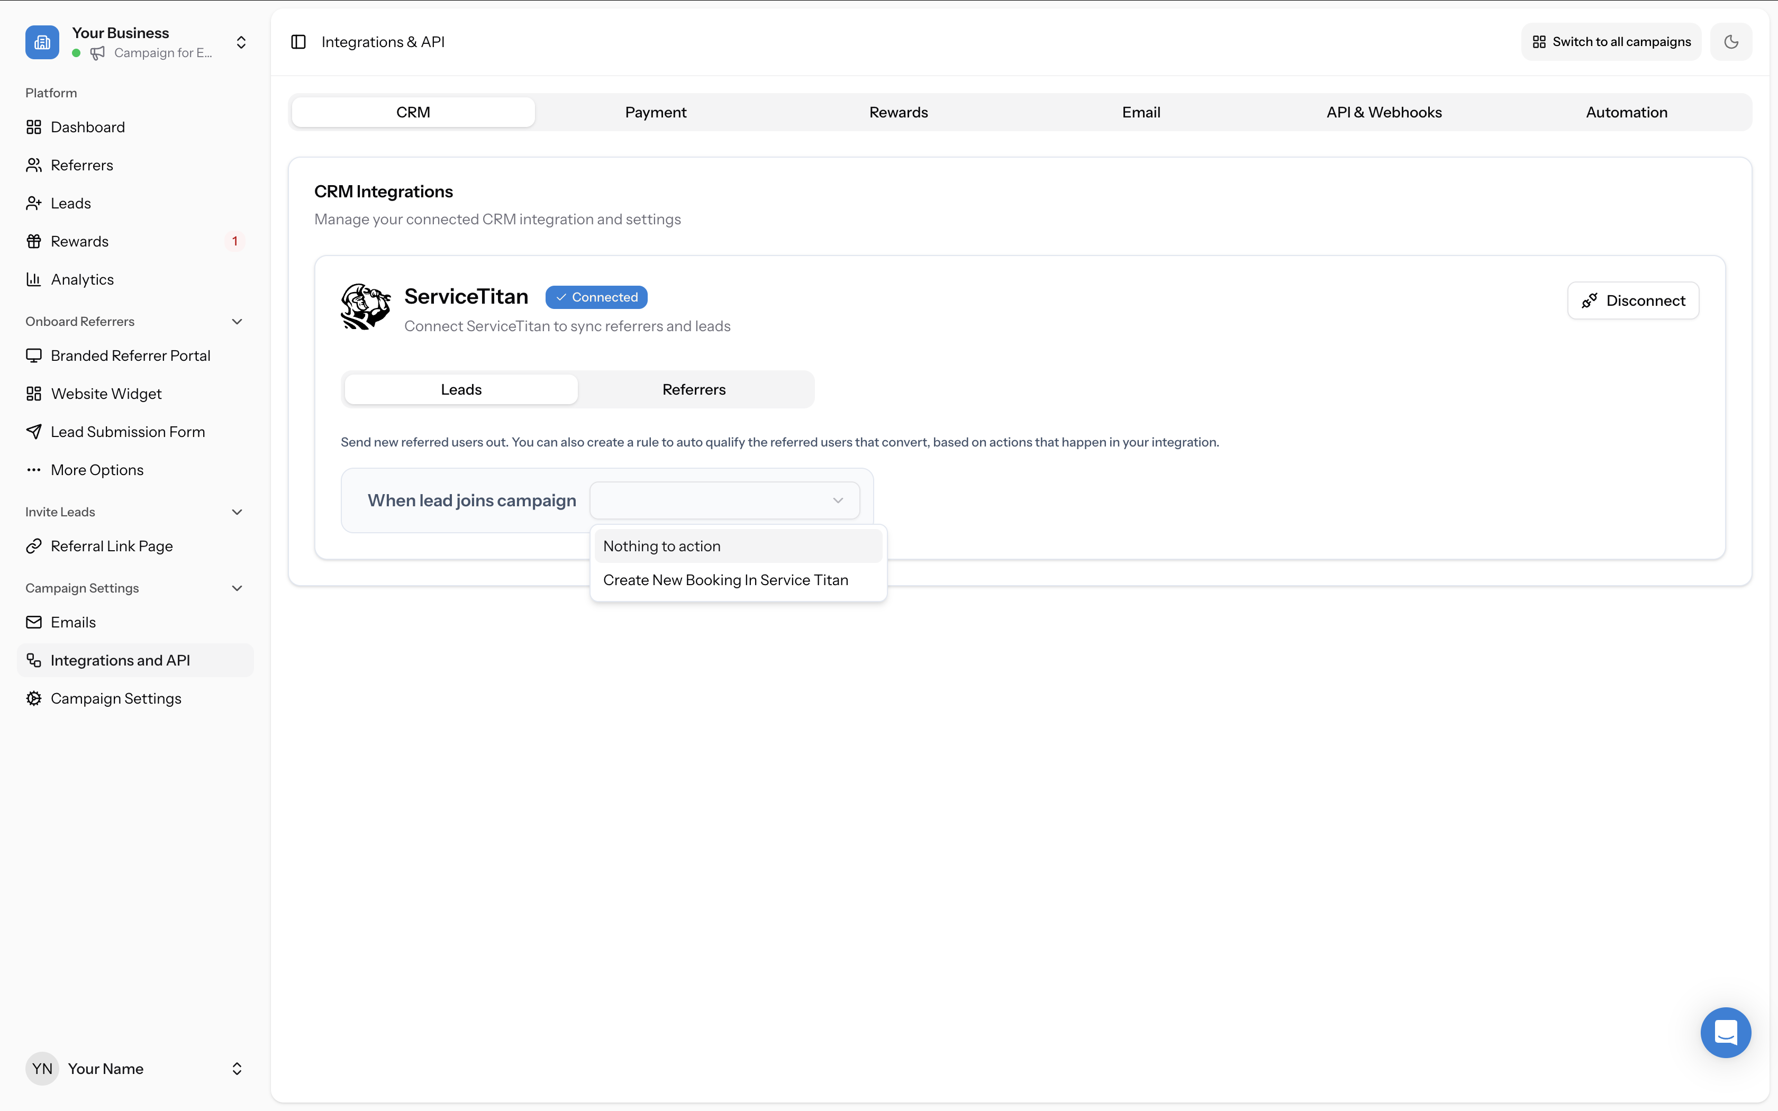Click the Referral Link Page chain icon
This screenshot has height=1111, width=1778.
click(34, 546)
